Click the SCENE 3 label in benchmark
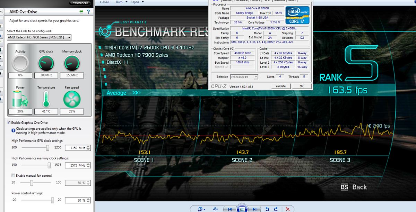 point(340,160)
